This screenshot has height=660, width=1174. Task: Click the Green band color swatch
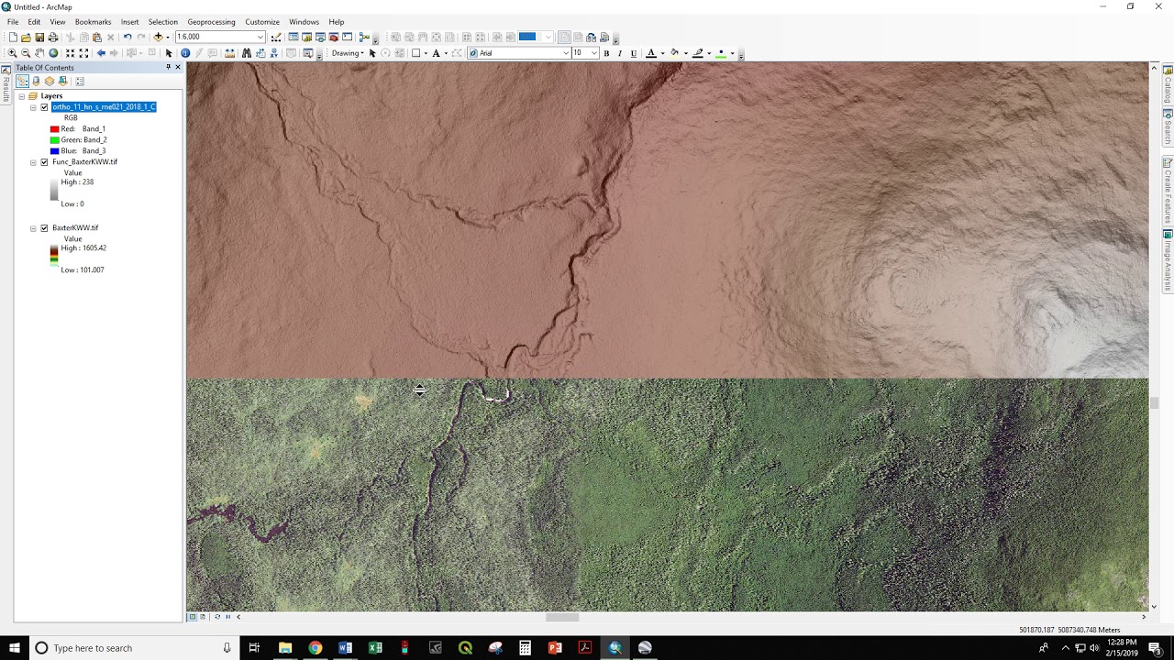click(55, 140)
